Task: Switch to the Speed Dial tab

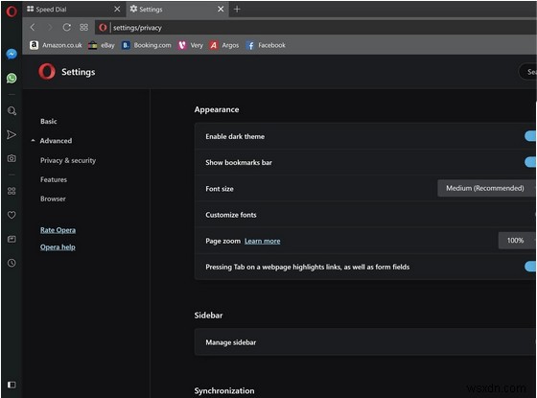Action: tap(73, 10)
